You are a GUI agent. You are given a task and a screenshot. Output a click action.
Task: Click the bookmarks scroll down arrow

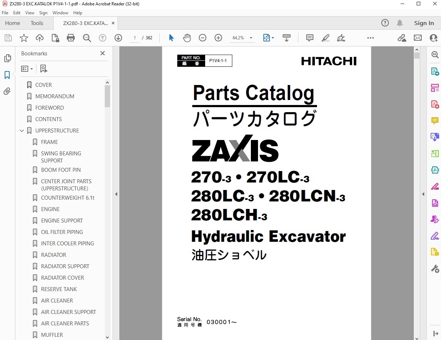pos(108,337)
